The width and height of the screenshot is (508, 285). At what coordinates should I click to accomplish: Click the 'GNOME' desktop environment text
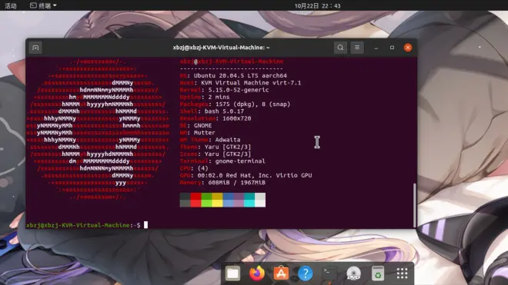202,125
